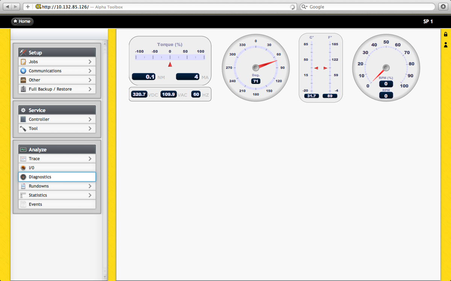This screenshot has height=281, width=451.
Task: Go back with browser back arrow
Action: pos(8,7)
